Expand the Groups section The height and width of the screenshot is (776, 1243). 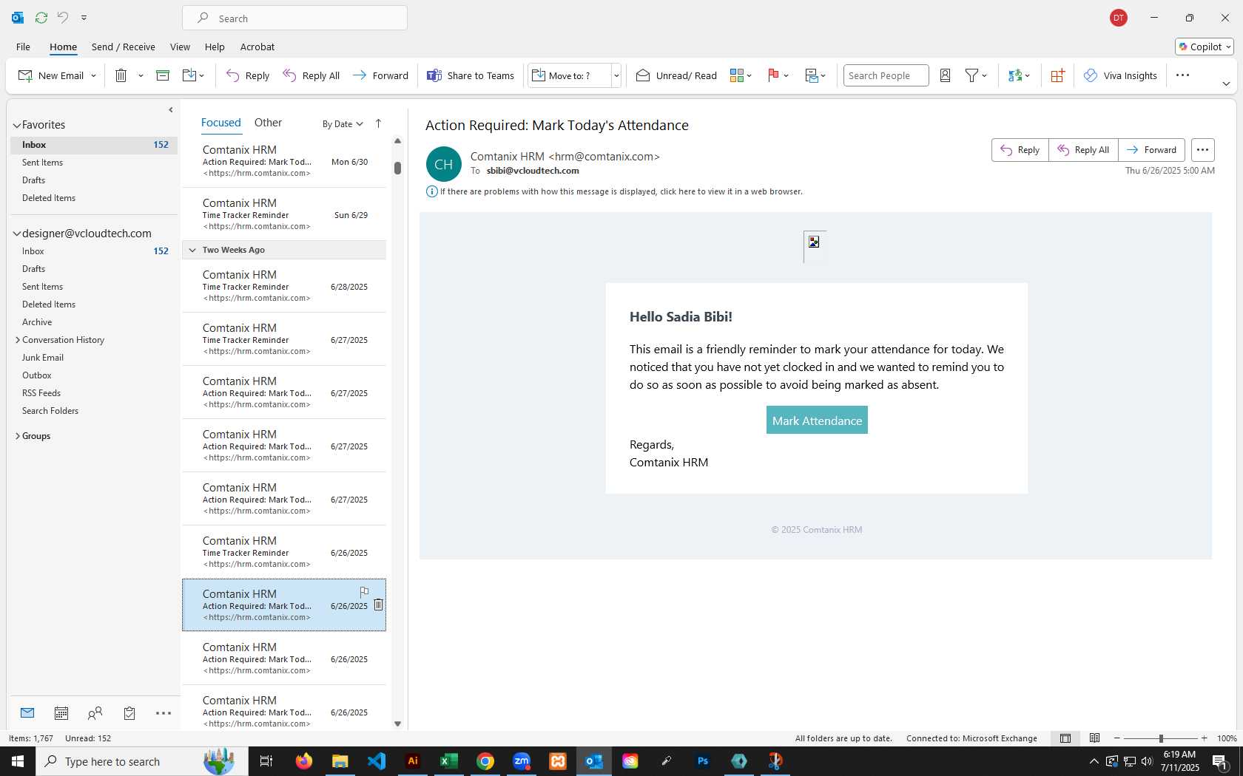pos(17,436)
